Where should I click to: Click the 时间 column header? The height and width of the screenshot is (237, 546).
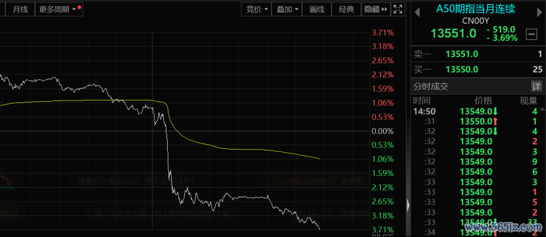422,101
